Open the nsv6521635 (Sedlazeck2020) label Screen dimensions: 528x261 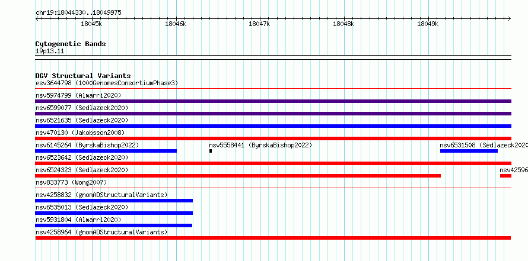[x=82, y=120]
